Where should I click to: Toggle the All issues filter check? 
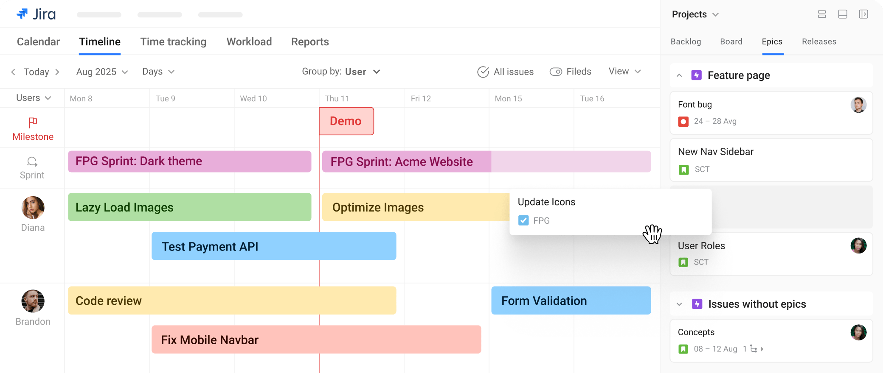click(483, 72)
